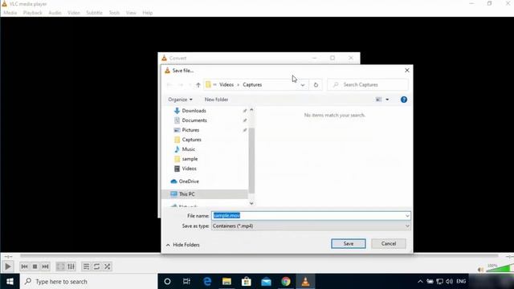
Task: Select This PC in the navigation pane
Action: 206,194
